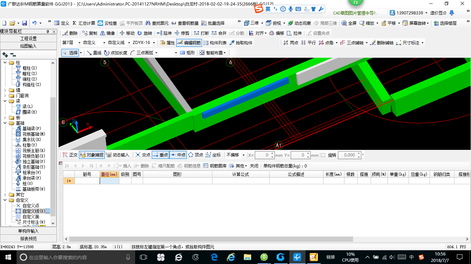This screenshot has width=471, height=264.
Task: Select the 延伸 extend tool
Action: pos(164,33)
